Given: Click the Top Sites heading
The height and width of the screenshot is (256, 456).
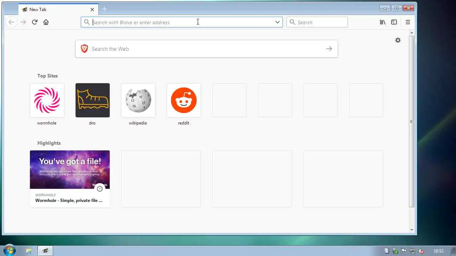Looking at the screenshot, I should 47,76.
